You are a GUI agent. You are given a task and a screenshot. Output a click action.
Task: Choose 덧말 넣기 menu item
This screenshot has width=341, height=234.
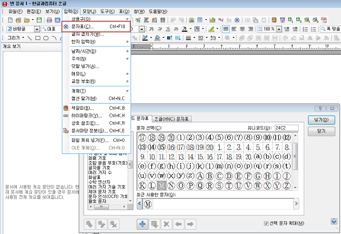[97, 66]
